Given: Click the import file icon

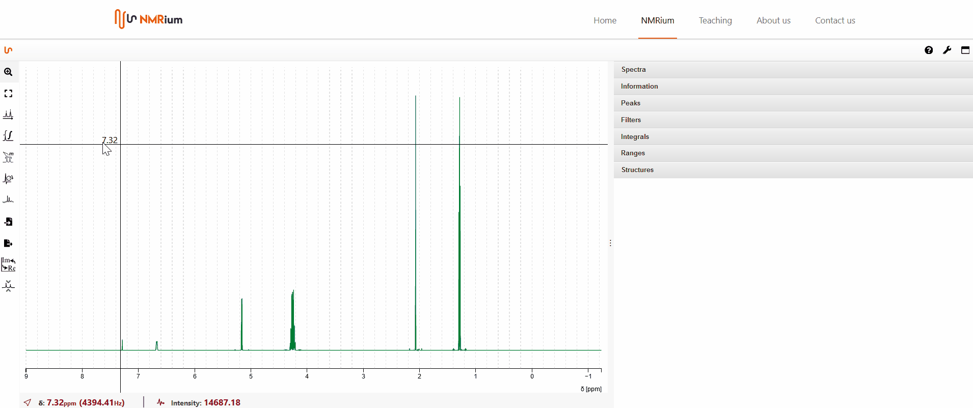Looking at the screenshot, I should pyautogui.click(x=8, y=222).
